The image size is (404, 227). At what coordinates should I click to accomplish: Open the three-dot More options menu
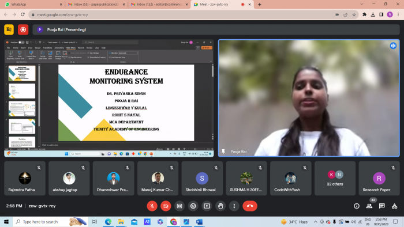[234, 206]
